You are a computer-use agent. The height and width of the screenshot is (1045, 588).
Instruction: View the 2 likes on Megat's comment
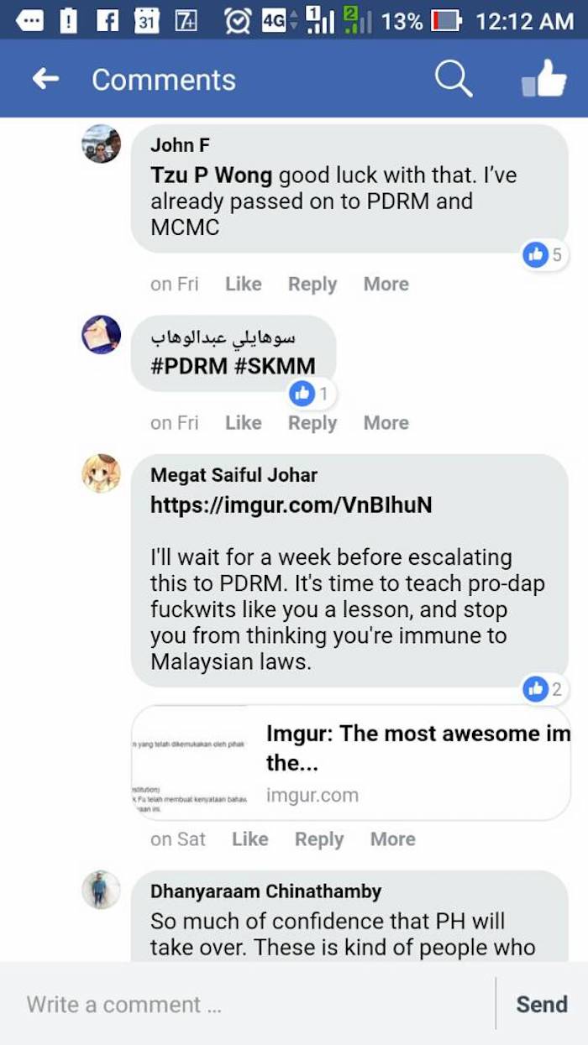[x=543, y=690]
